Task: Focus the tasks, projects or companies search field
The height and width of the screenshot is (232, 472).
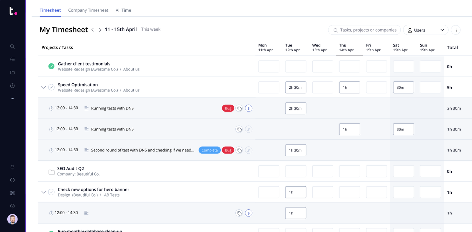Action: [x=368, y=30]
